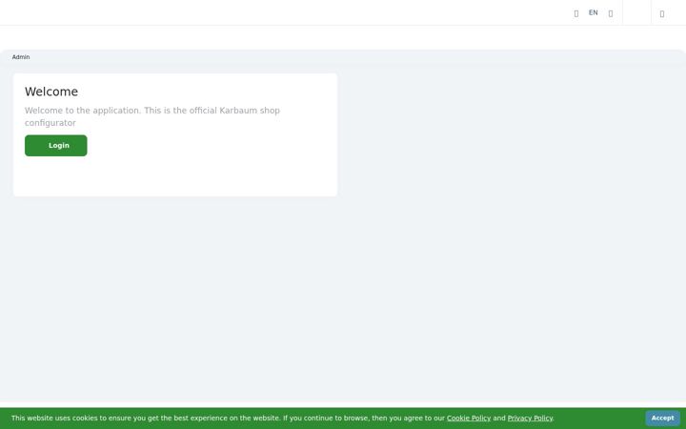Click the Admin breadcrumb
Image resolution: width=686 pixels, height=429 pixels.
21,57
